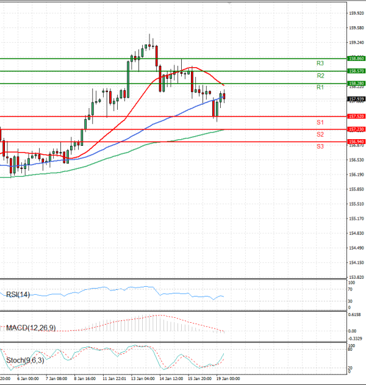Image resolution: width=366 pixels, height=385 pixels.
Task: Click the 158.860 green price tag
Action: pos(356,59)
